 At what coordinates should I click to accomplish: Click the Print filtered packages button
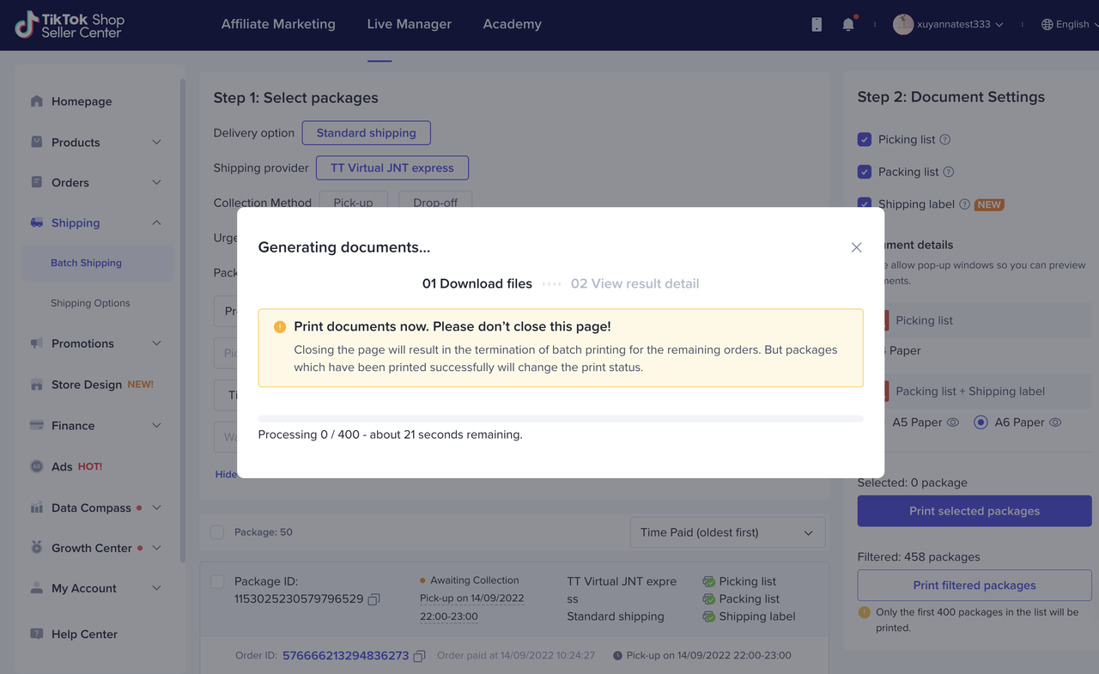click(x=974, y=586)
